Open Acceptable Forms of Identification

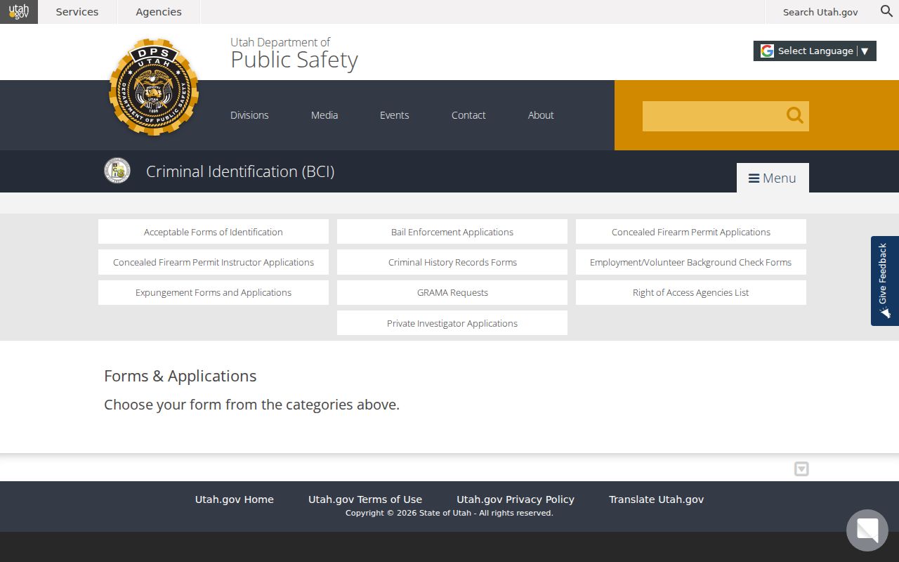(214, 232)
